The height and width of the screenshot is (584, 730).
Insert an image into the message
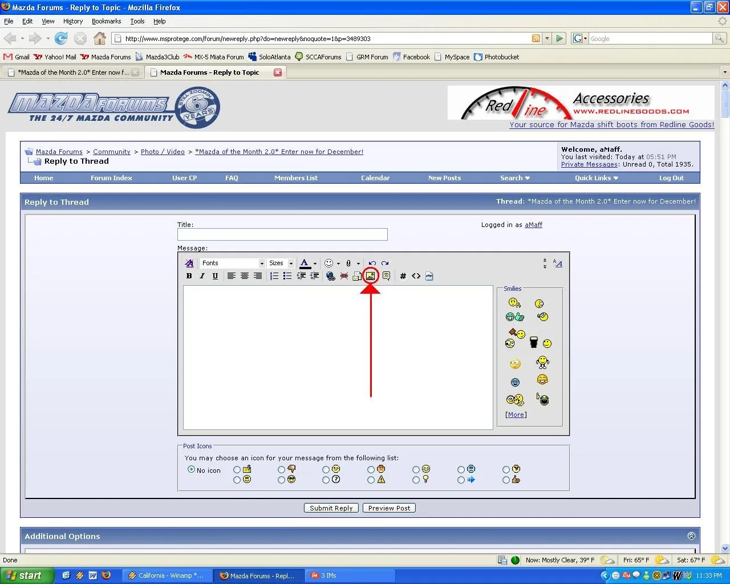371,276
